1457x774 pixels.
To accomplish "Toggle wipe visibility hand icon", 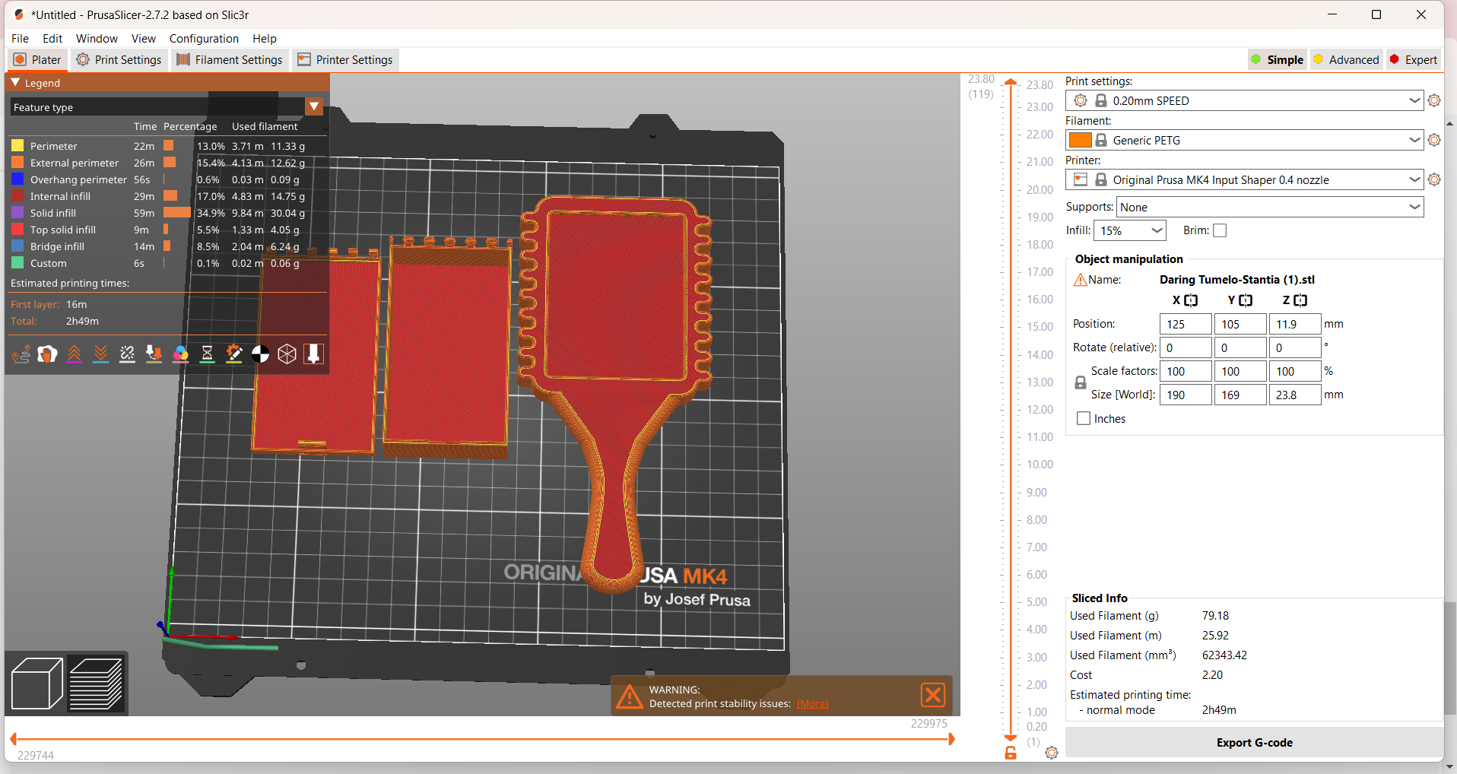I will click(47, 354).
